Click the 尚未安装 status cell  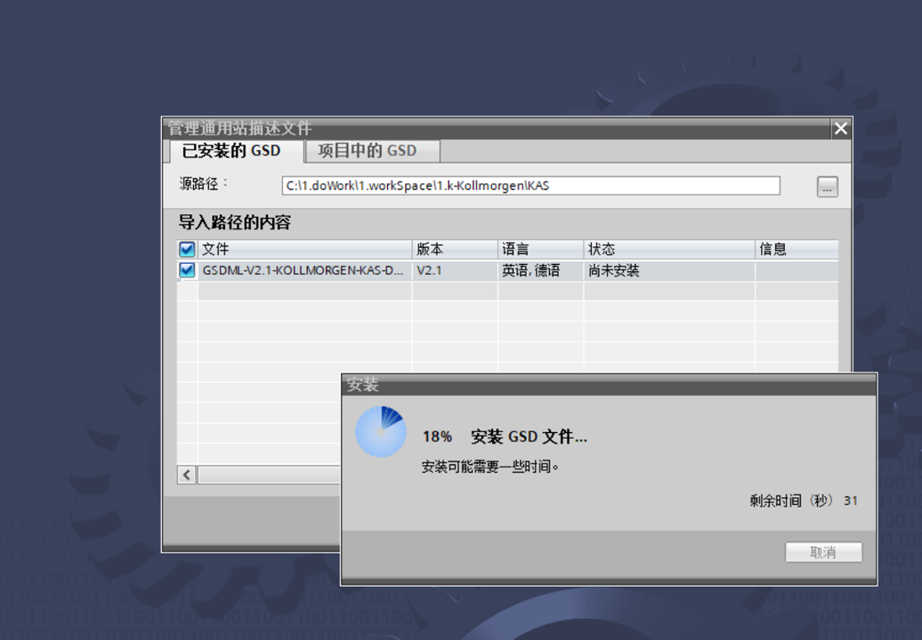pyautogui.click(x=667, y=270)
